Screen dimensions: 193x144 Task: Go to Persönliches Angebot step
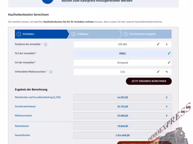coord(146,34)
